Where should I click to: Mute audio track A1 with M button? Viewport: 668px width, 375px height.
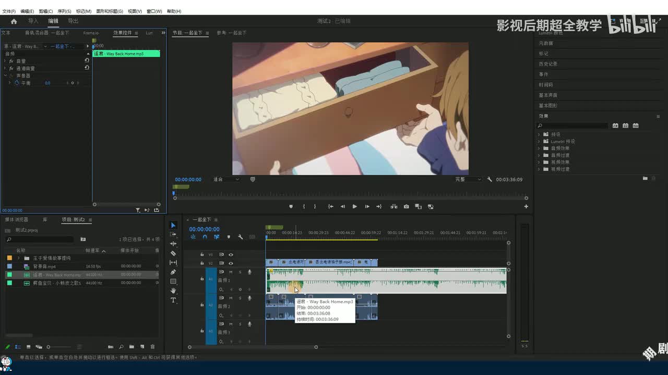click(x=231, y=272)
